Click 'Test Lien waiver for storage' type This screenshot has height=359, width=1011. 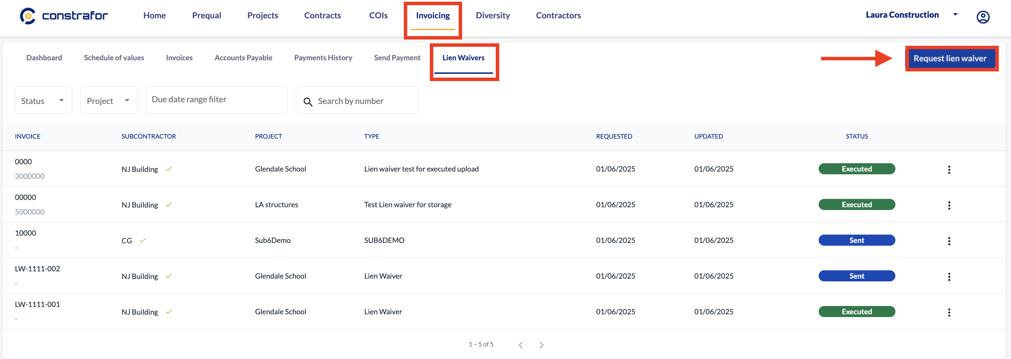tap(407, 204)
